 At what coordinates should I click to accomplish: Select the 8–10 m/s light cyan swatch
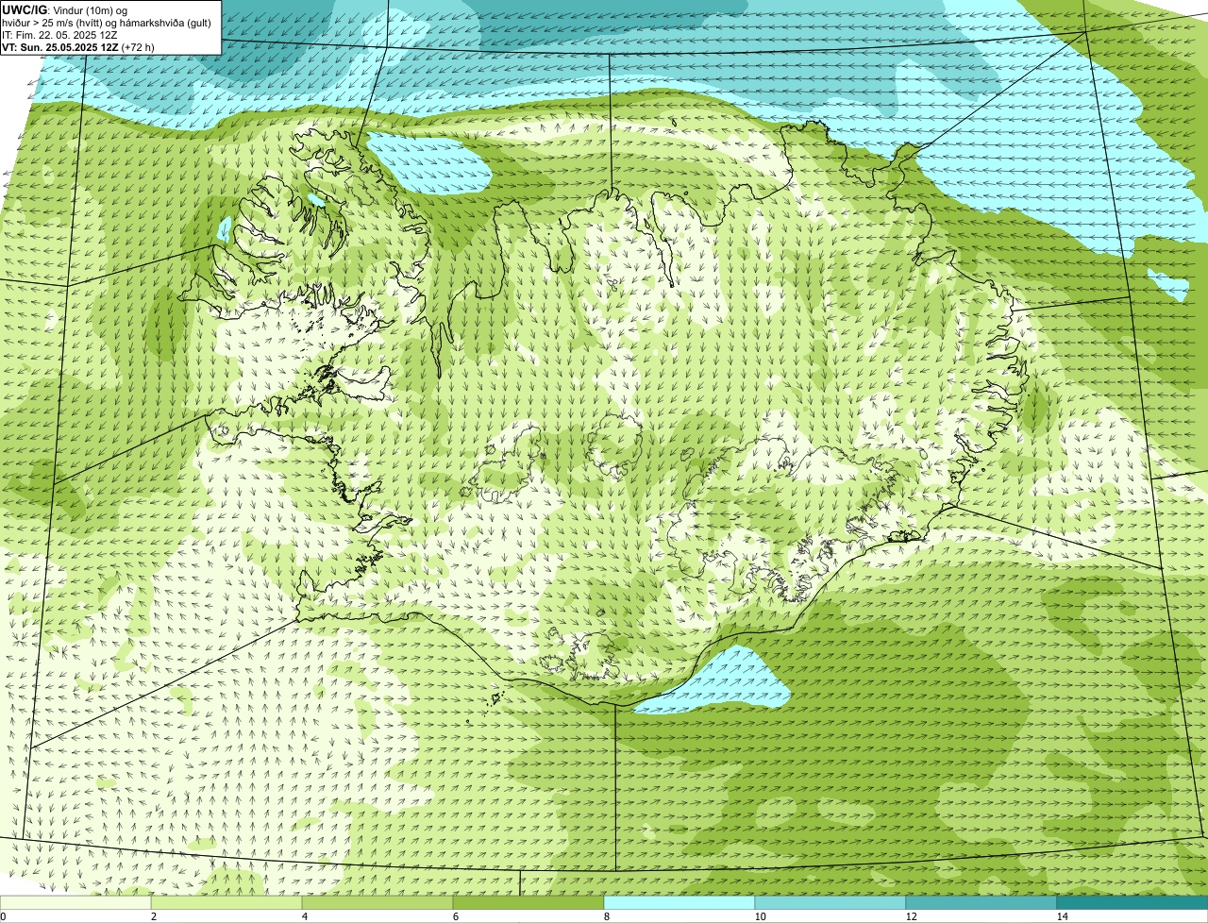(679, 902)
